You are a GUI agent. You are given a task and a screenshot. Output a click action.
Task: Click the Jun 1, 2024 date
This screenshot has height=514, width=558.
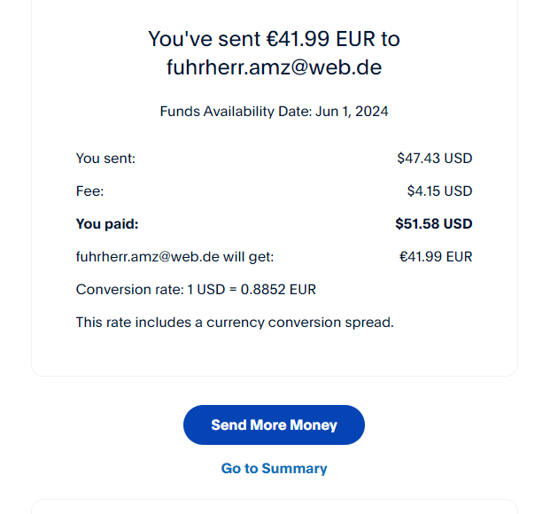352,112
